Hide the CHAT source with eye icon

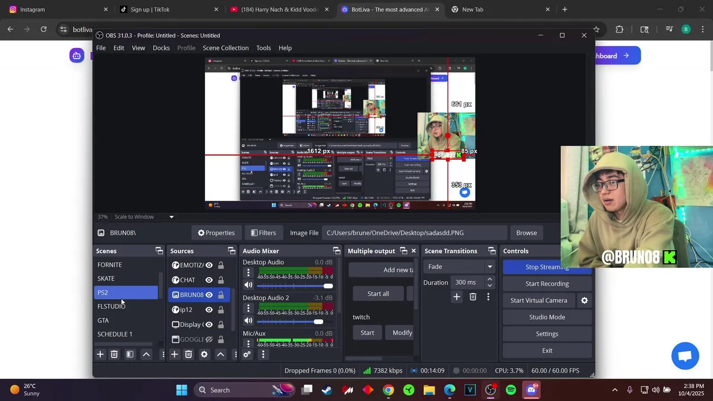point(209,280)
